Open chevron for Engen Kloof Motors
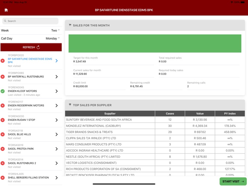Viewport: 248px width, 186px height. [57, 91]
